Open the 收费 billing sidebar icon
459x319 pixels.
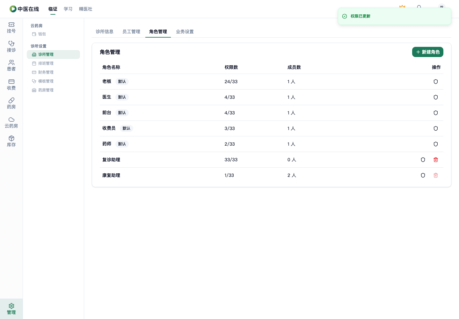pos(11,85)
